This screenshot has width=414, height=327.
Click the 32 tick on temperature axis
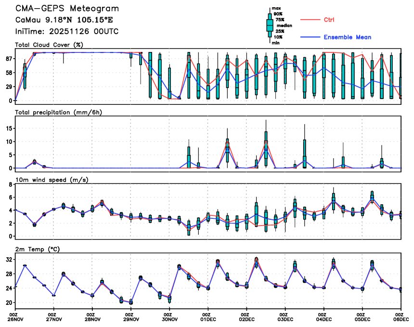[9, 260]
